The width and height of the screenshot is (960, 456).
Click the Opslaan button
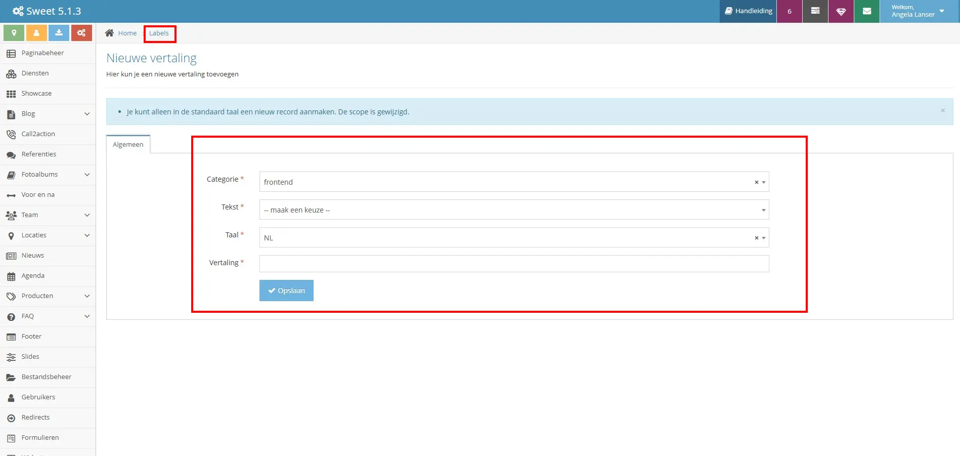[x=286, y=291]
